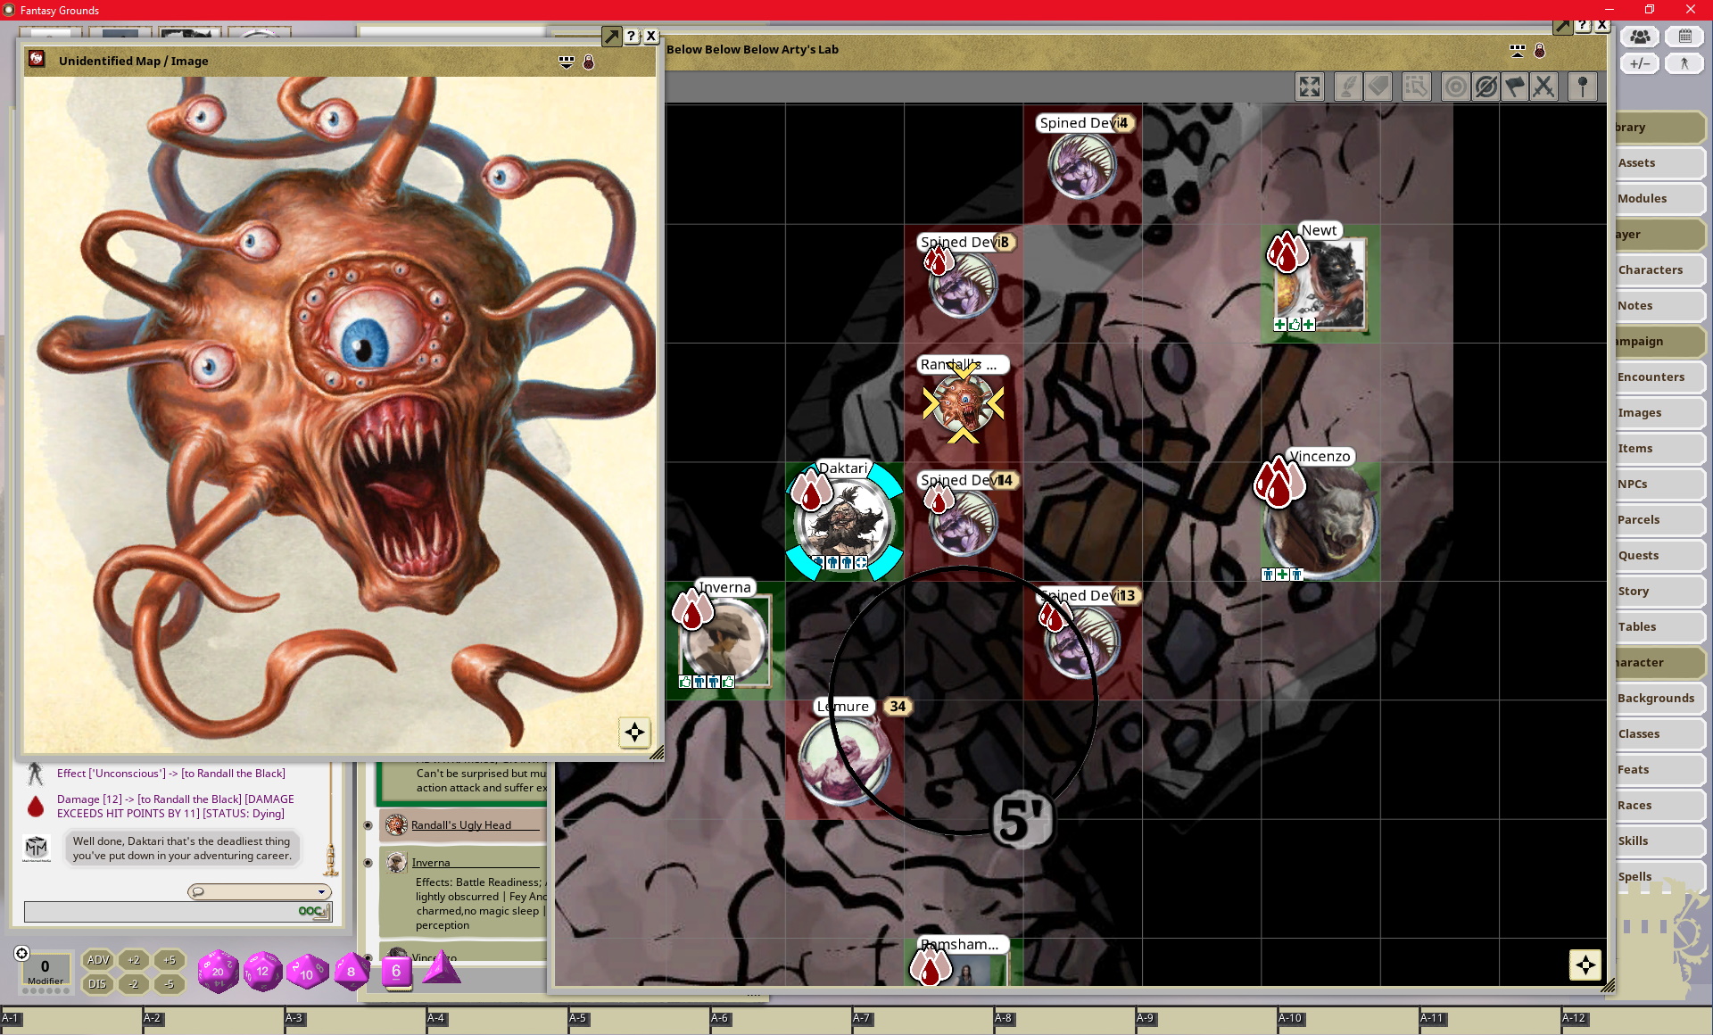Roll the d6 die

point(396,971)
